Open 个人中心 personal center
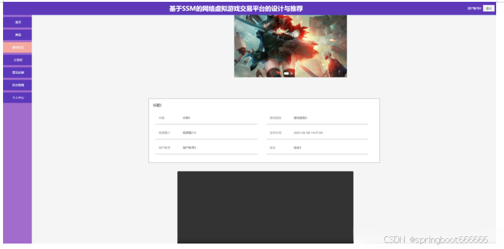 pyautogui.click(x=18, y=98)
